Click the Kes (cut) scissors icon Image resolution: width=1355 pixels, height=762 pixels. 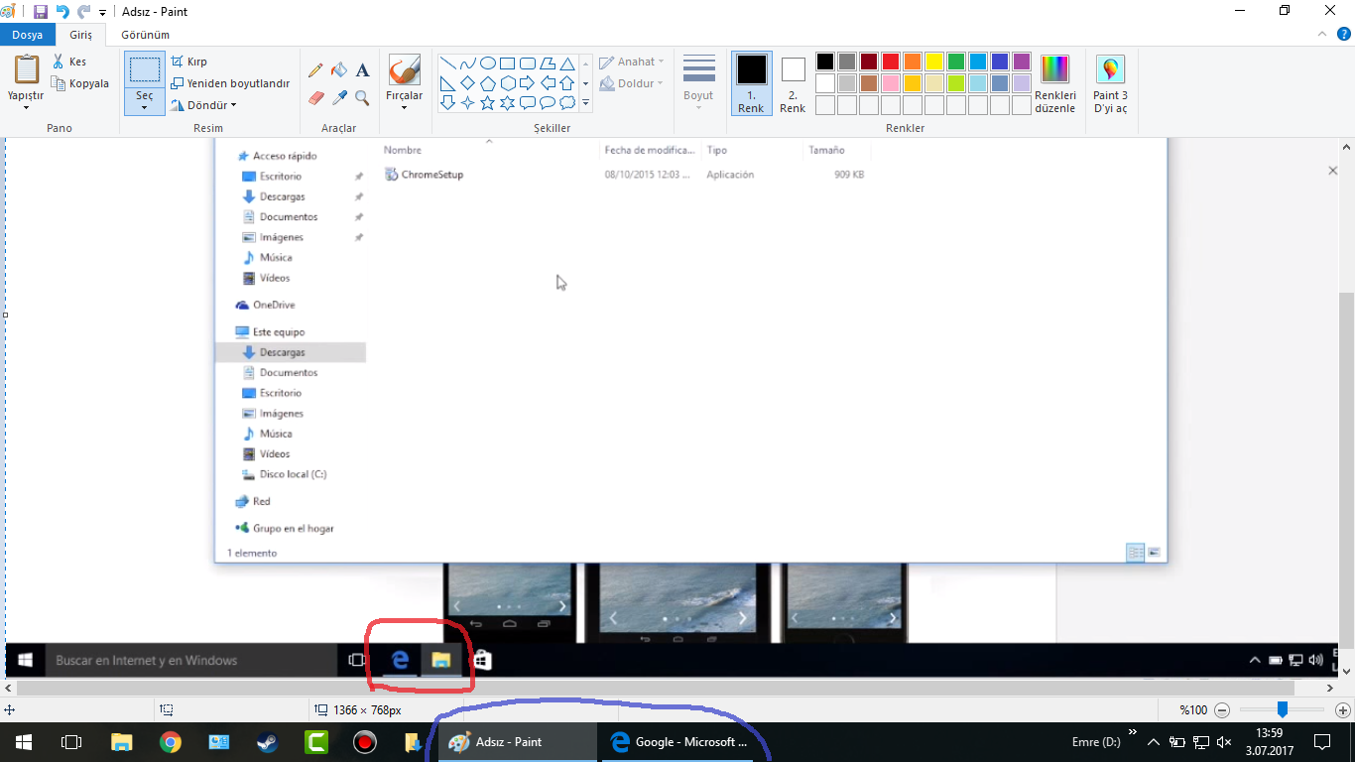[59, 62]
